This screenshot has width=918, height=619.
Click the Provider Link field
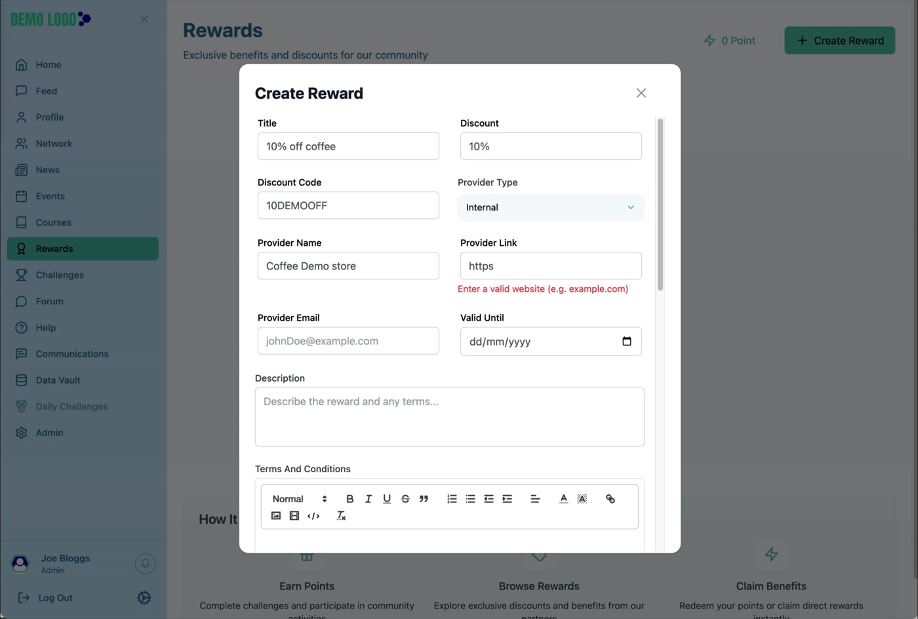point(551,266)
